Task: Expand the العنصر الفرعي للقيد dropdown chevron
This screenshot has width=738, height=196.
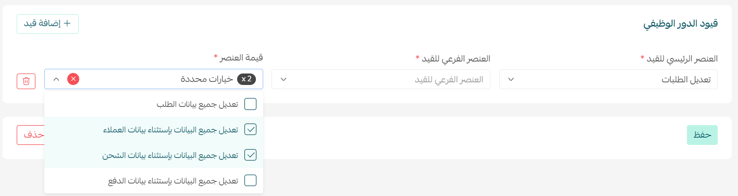Action: 284,79
